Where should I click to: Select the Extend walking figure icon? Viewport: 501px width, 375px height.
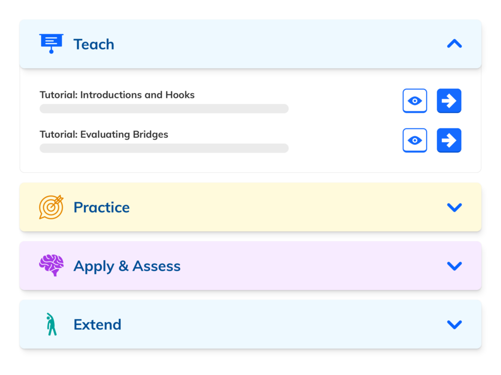[x=50, y=324]
